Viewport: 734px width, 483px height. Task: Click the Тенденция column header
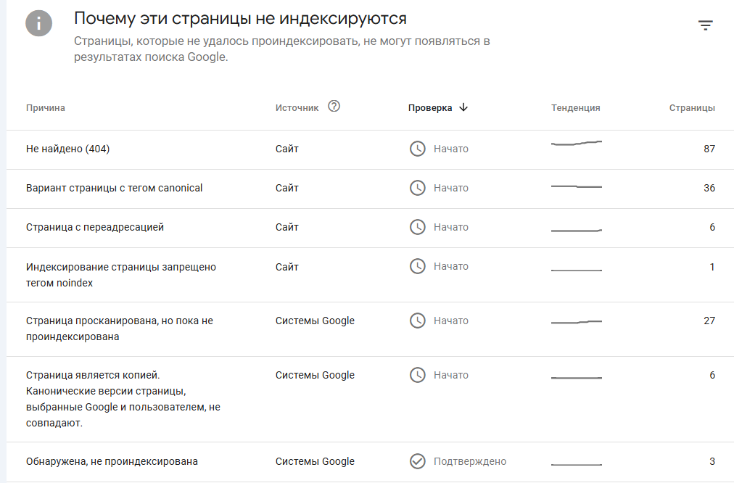pos(575,108)
